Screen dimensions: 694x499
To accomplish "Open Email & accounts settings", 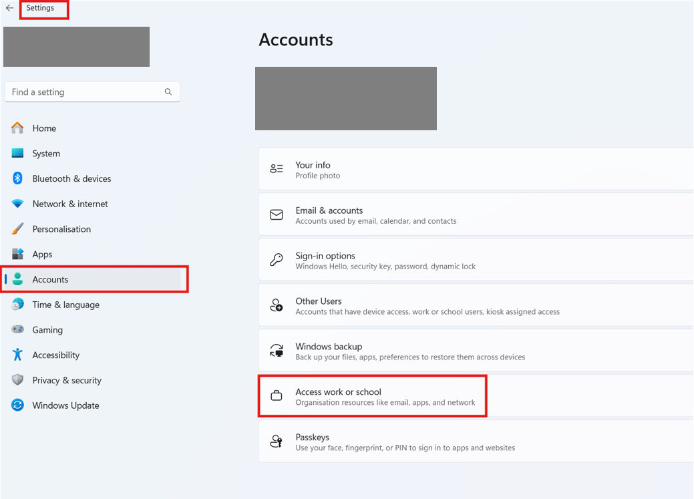I will coord(476,214).
